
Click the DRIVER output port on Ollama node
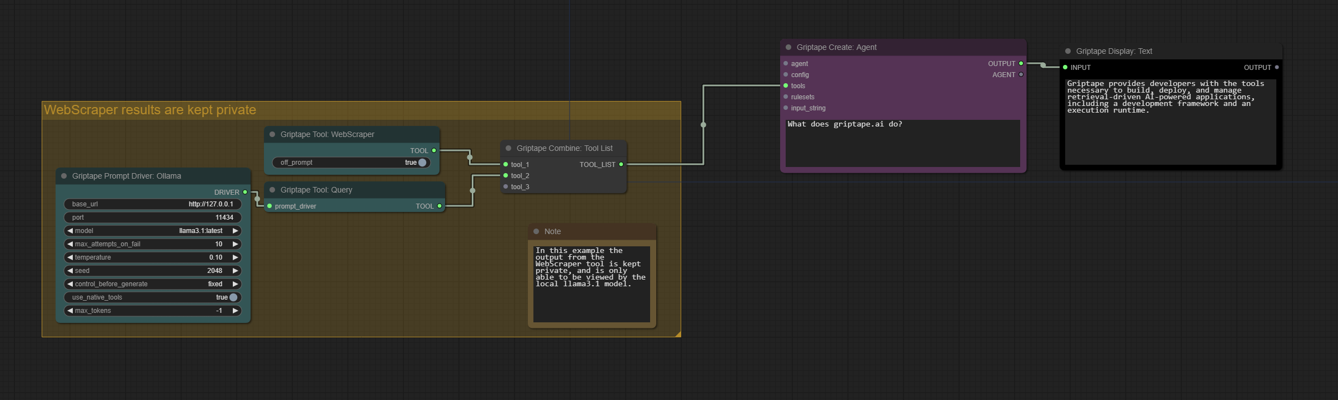point(245,192)
